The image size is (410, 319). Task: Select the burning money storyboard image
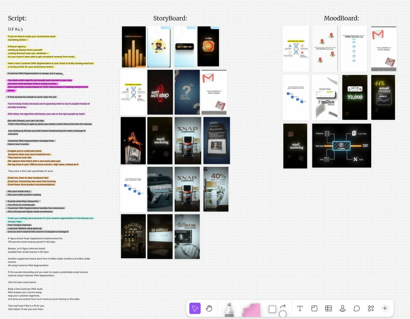pyautogui.click(x=133, y=141)
